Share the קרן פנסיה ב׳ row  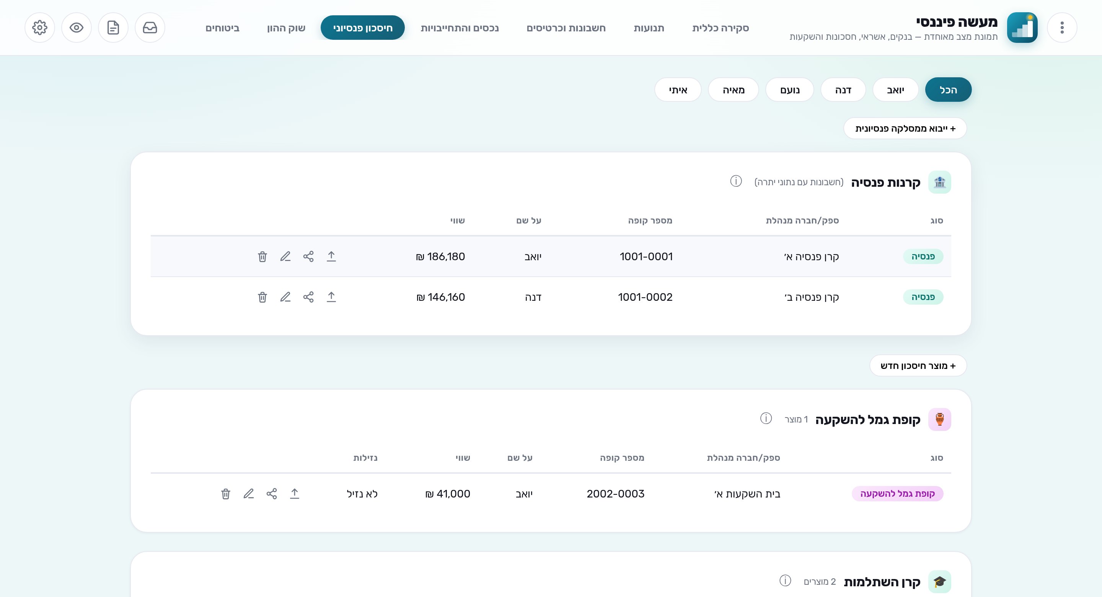click(x=308, y=297)
